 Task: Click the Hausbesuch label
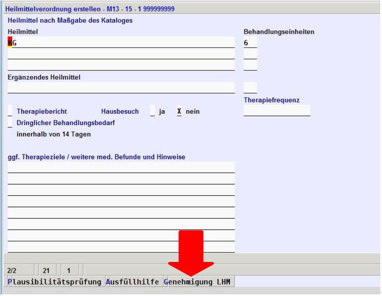(120, 111)
